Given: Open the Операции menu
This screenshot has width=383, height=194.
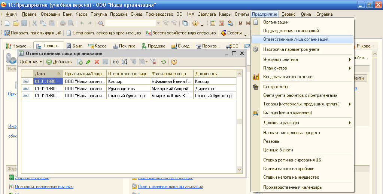Looking at the screenshot, I should point(50,14).
